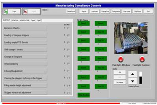Open the NON ROUTINE tab
157x105 pixels.
point(24,20)
